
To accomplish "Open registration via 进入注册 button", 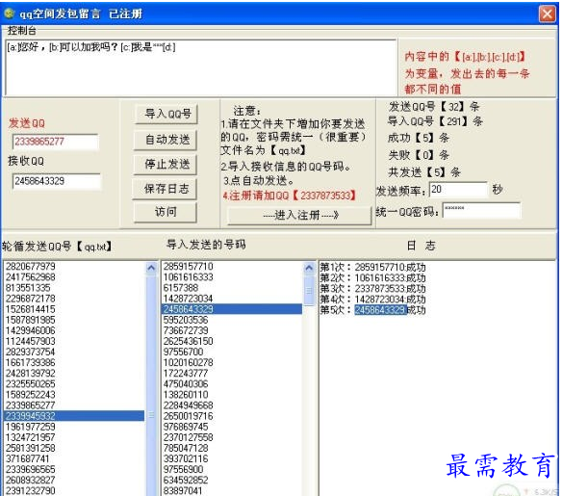I will [299, 216].
